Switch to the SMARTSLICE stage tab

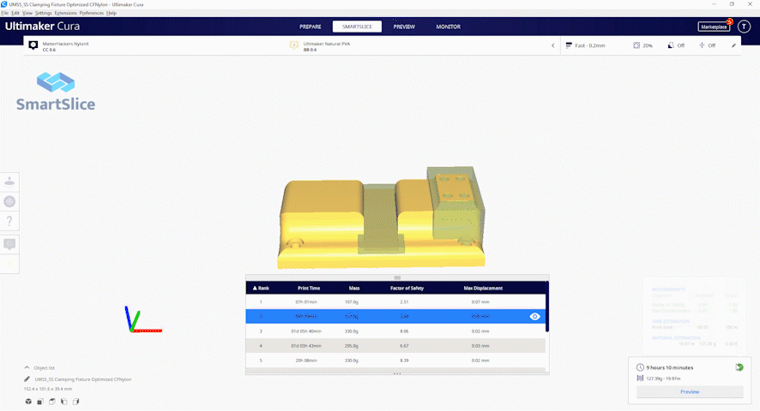pyautogui.click(x=357, y=27)
